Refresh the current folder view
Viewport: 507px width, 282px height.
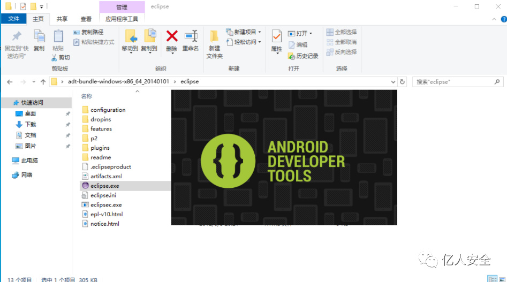point(402,82)
